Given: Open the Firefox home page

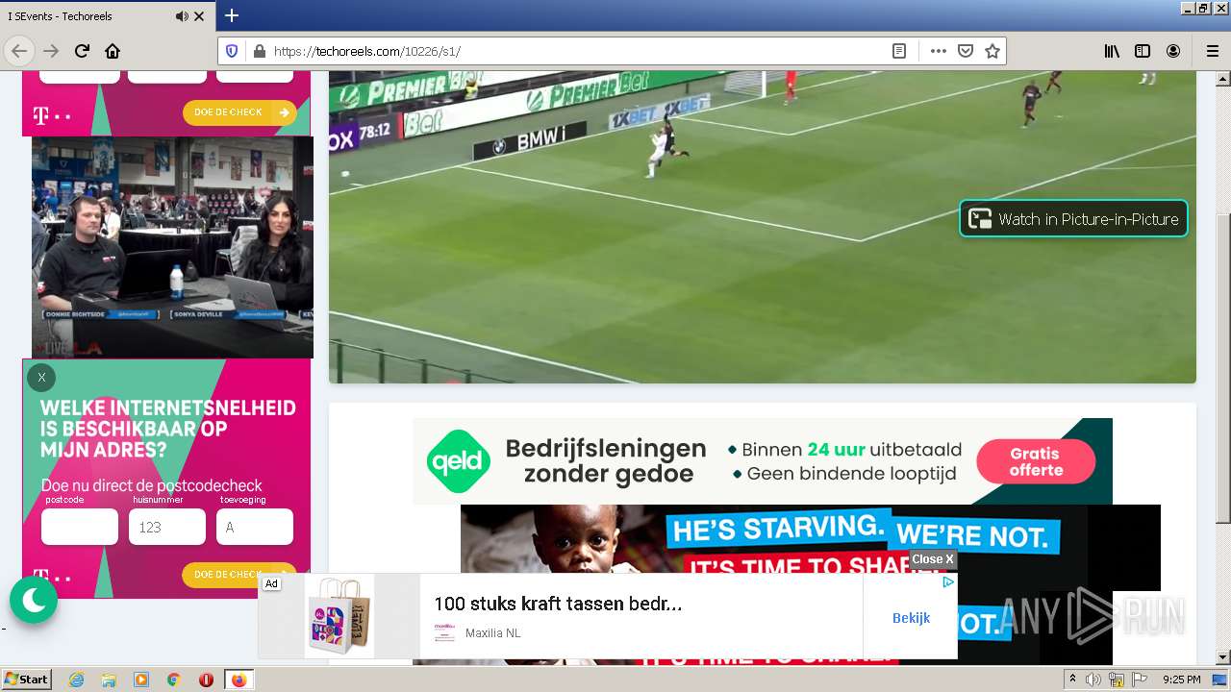Looking at the screenshot, I should point(113,51).
